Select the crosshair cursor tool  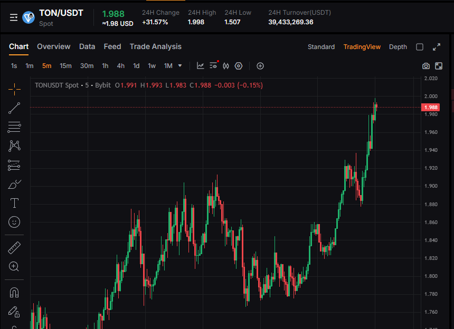click(x=14, y=89)
